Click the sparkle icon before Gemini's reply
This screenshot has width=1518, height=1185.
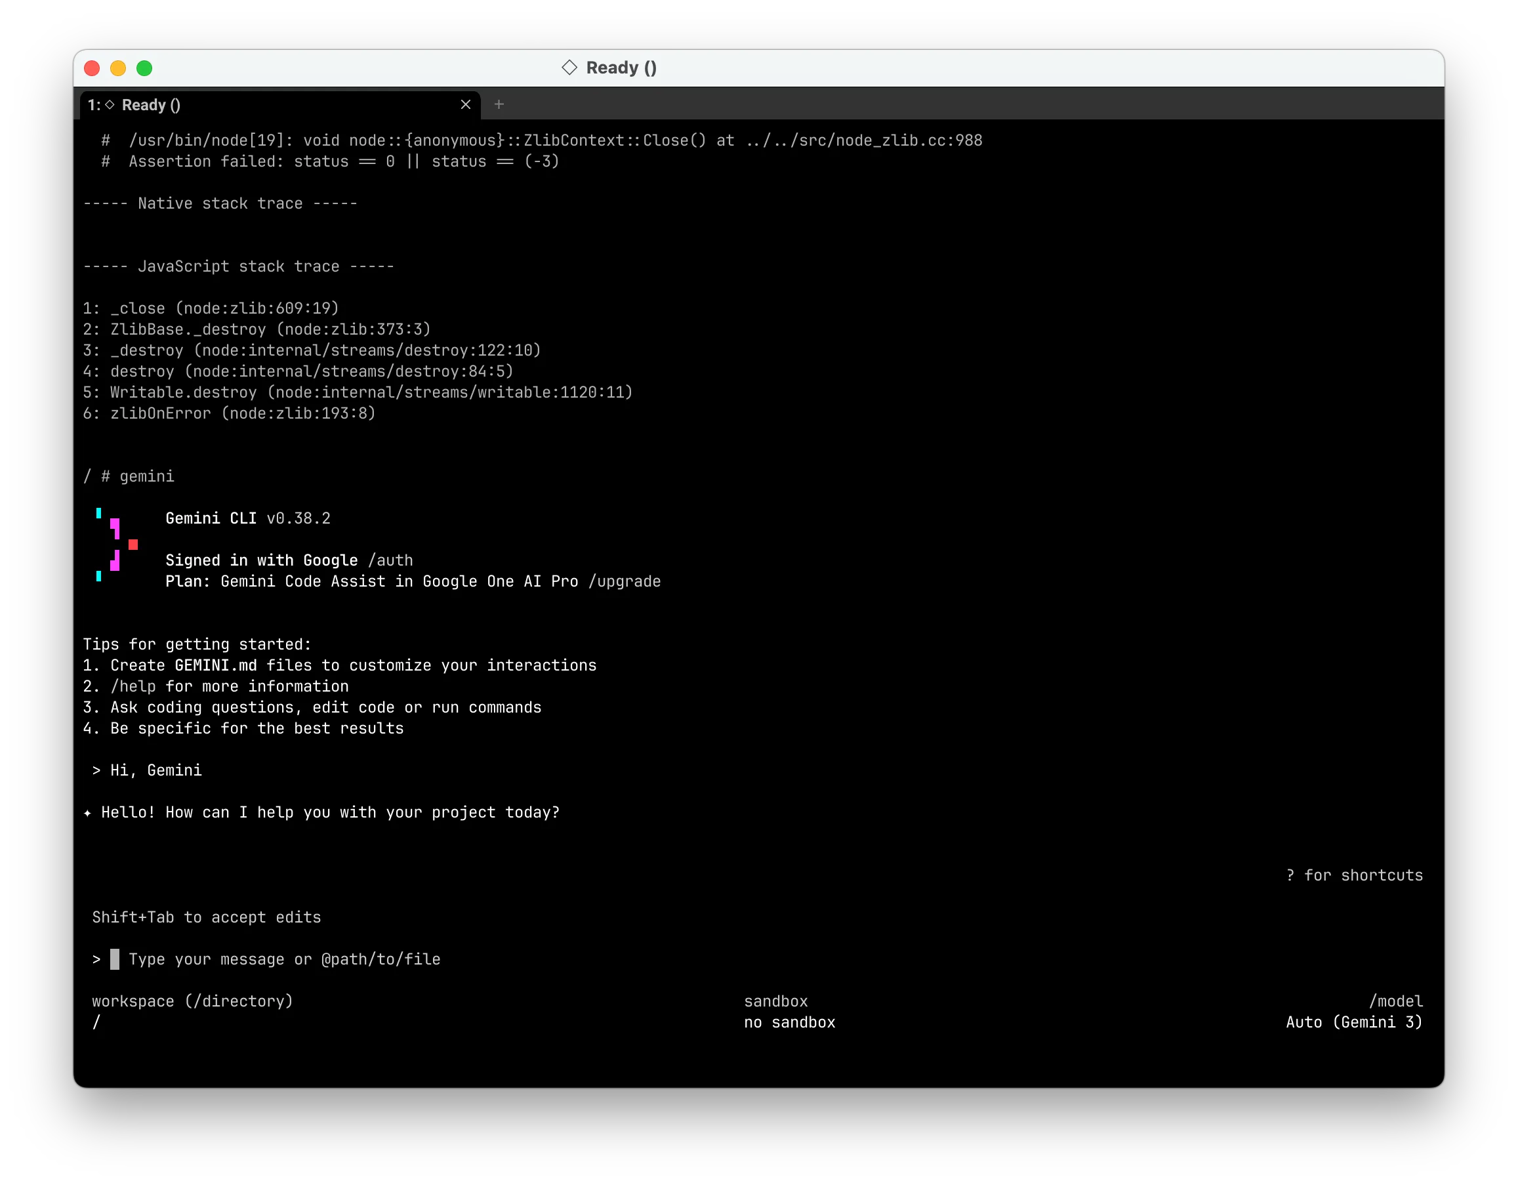[x=89, y=812]
